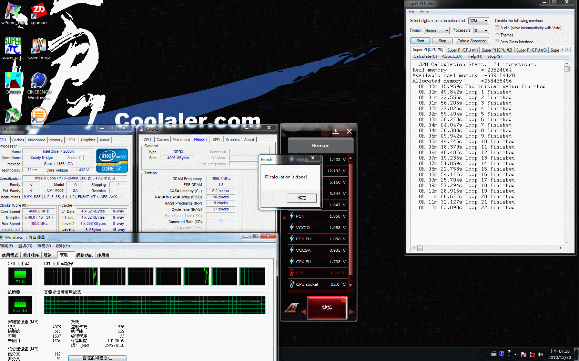Click the CPU PLL voltage lightning icon
Image resolution: width=579 pixels, height=361 pixels.
292,261
